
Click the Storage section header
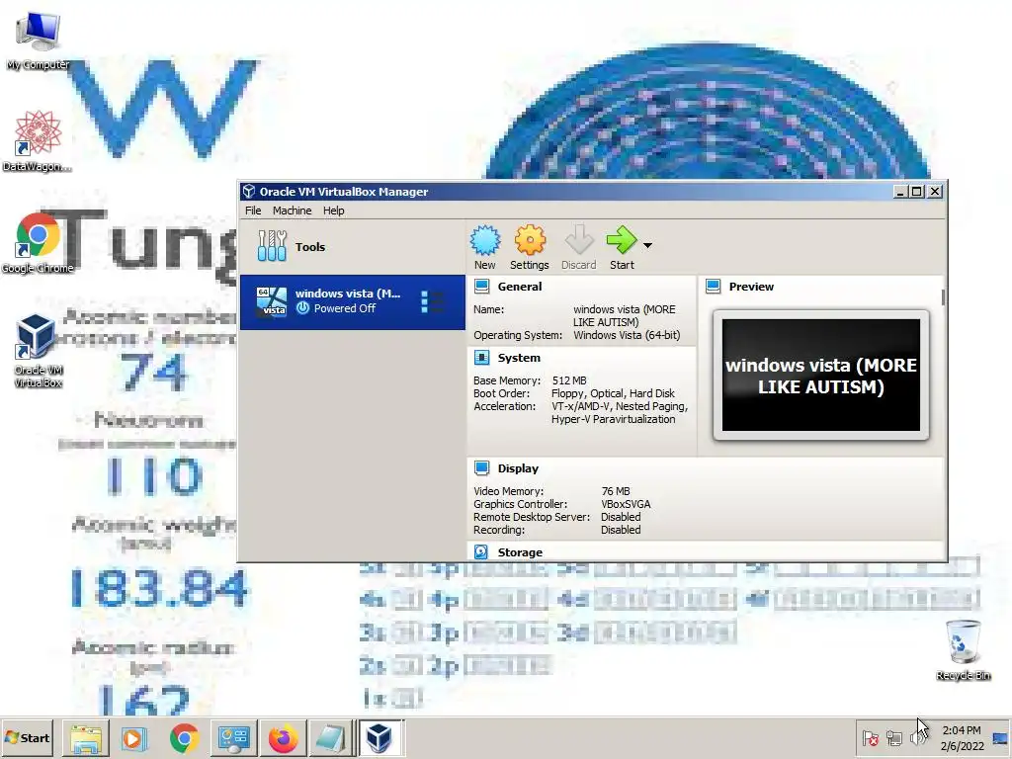(x=520, y=552)
